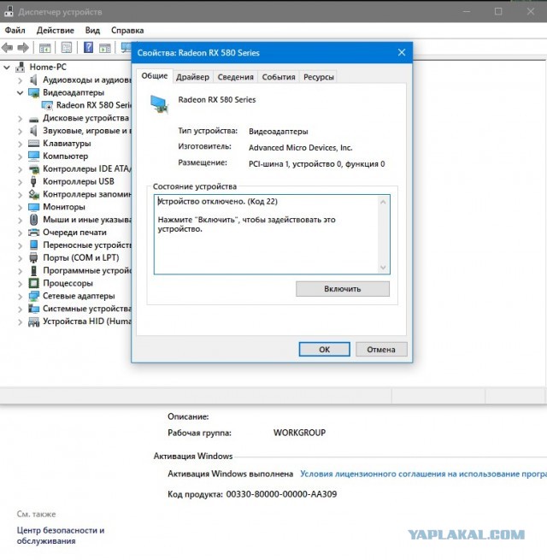Open Центр безопасности и обслуживания link

pyautogui.click(x=61, y=535)
